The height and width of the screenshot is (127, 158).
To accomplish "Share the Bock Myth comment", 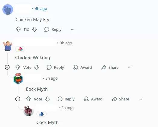I will pos(121,99).
